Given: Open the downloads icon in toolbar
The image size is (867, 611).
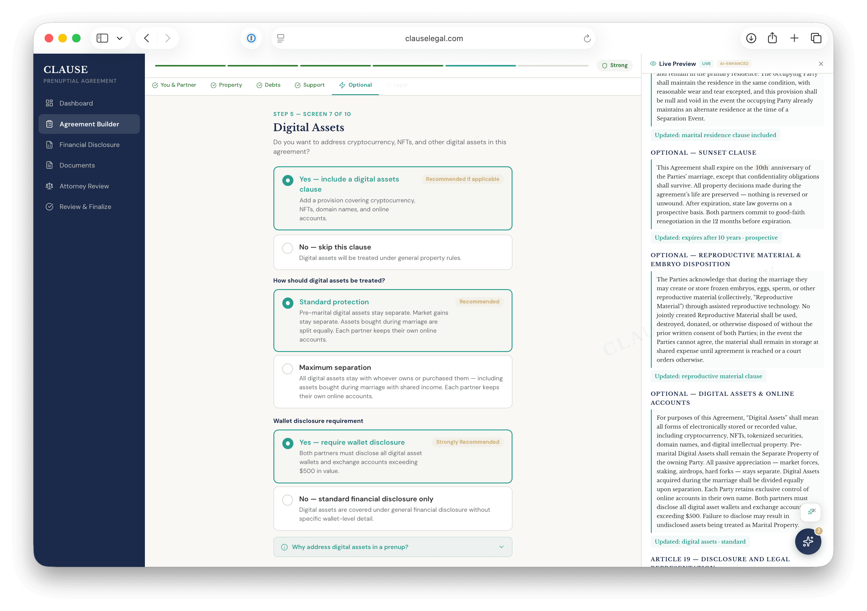Looking at the screenshot, I should coord(751,38).
